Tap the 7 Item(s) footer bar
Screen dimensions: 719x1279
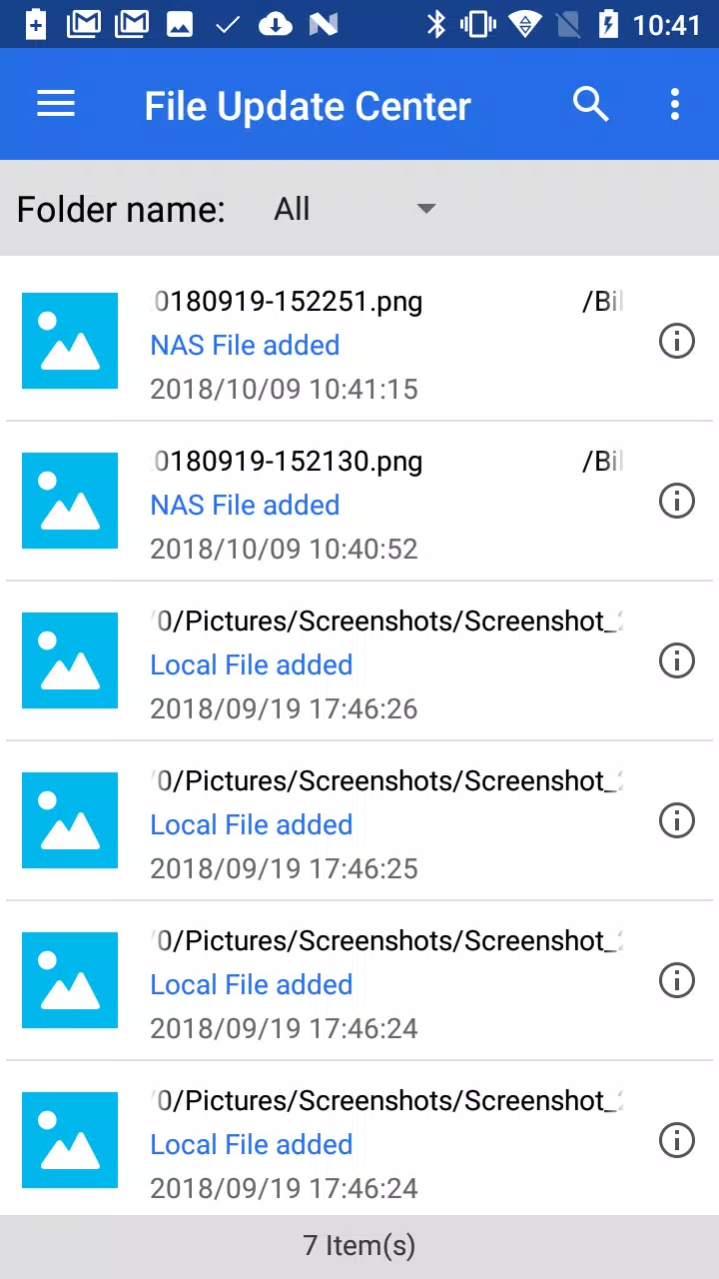pyautogui.click(x=359, y=1246)
